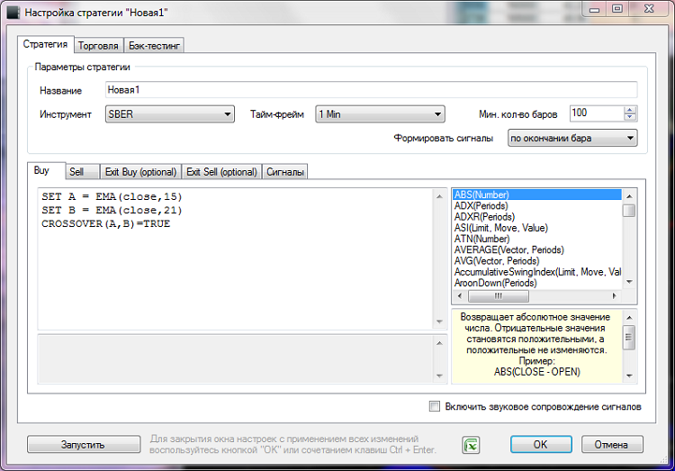The height and width of the screenshot is (471, 675).
Task: Click the ABS(CLOSE - OPEN) example text
Action: pyautogui.click(x=536, y=372)
